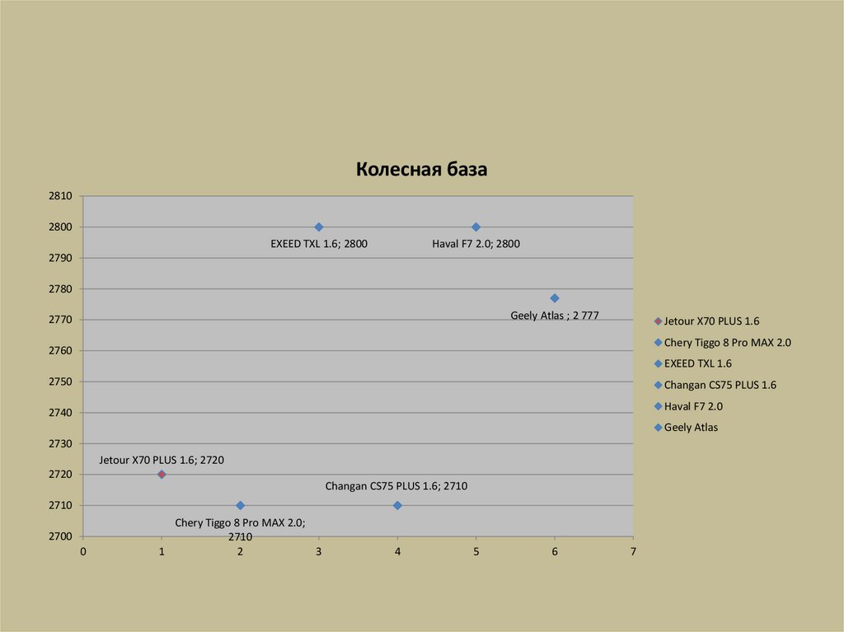Click legend marker for Haval F7 2.0
The height and width of the screenshot is (632, 844).
pyautogui.click(x=658, y=406)
